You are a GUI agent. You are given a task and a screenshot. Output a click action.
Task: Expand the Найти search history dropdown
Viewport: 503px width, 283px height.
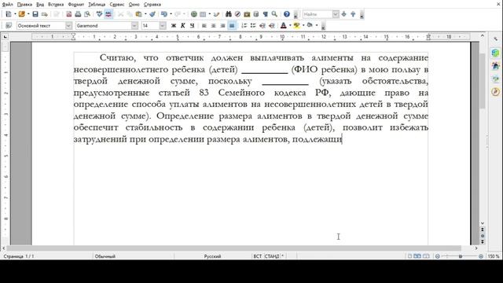pyautogui.click(x=336, y=14)
